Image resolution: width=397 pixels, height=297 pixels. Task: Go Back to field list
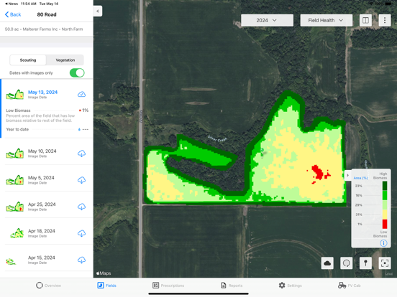[x=13, y=14]
